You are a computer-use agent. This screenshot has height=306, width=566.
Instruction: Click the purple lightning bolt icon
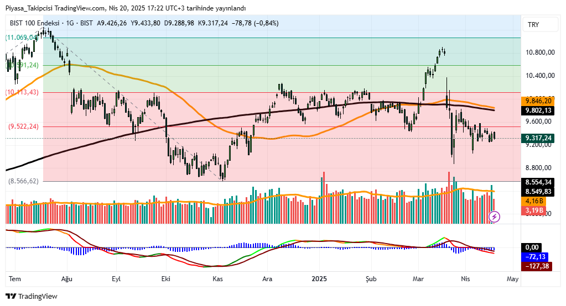tap(494, 217)
